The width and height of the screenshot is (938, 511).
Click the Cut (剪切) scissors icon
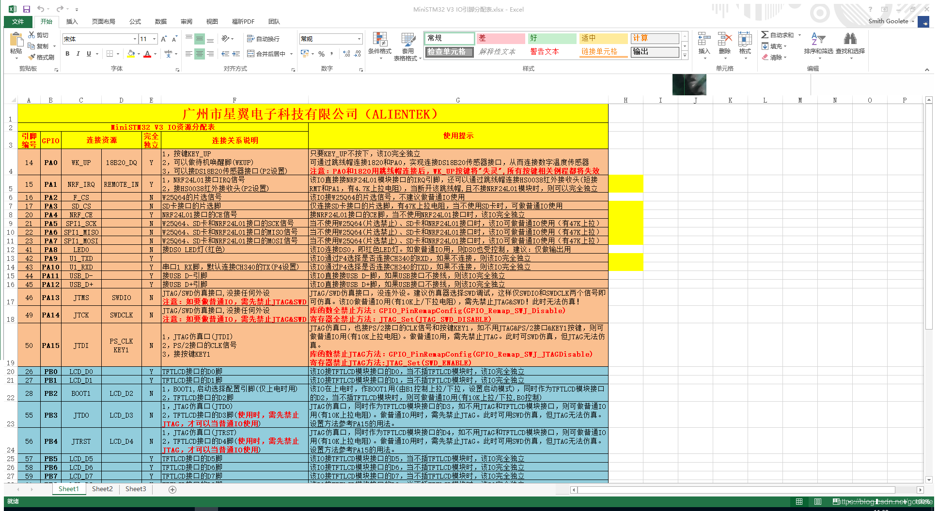point(32,35)
